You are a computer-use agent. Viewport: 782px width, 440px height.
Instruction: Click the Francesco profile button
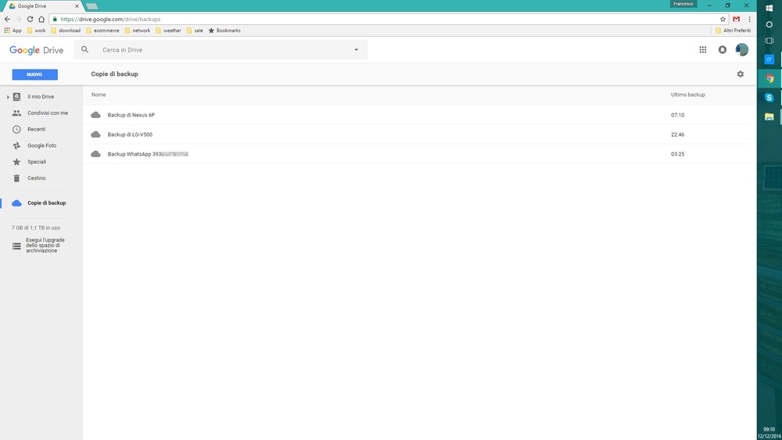tap(683, 4)
